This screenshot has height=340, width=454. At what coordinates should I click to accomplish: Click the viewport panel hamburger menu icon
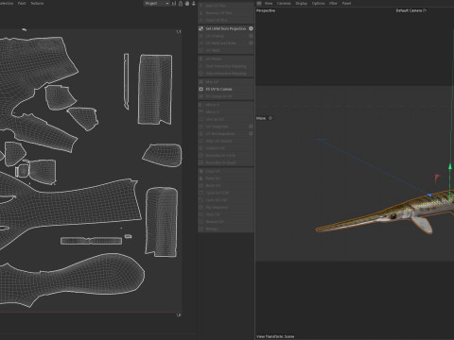click(x=259, y=3)
